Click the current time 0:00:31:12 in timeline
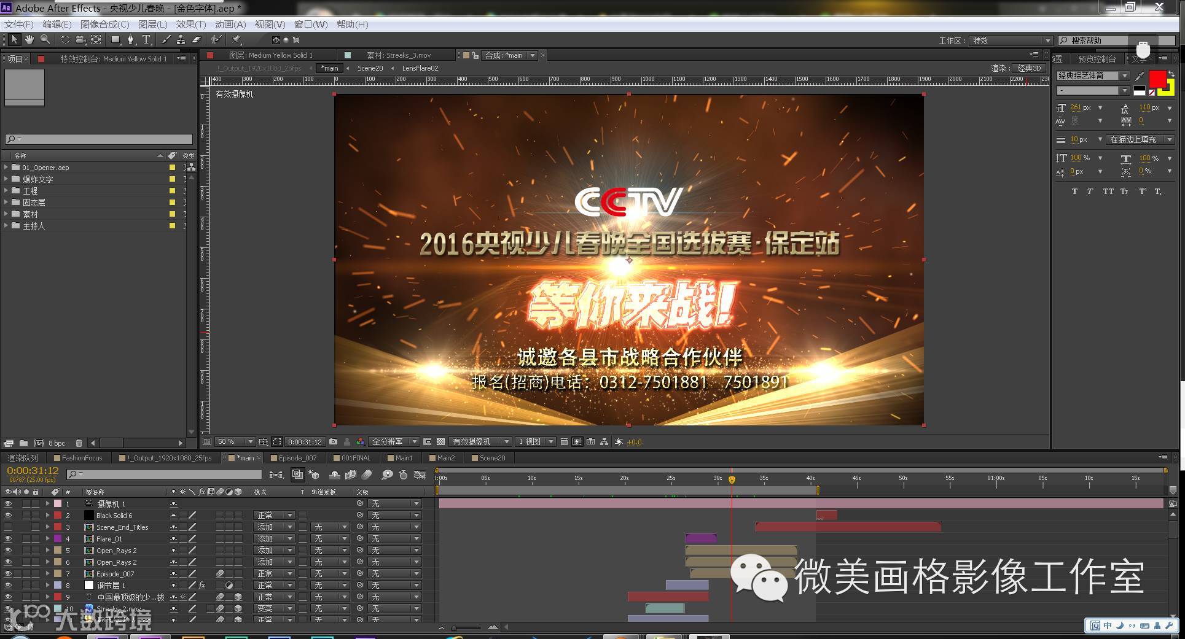The height and width of the screenshot is (639, 1185). click(x=33, y=470)
